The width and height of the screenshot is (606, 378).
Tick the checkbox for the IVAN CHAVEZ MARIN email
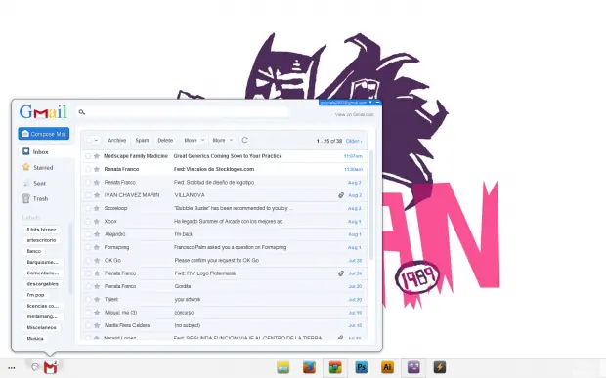[88, 195]
